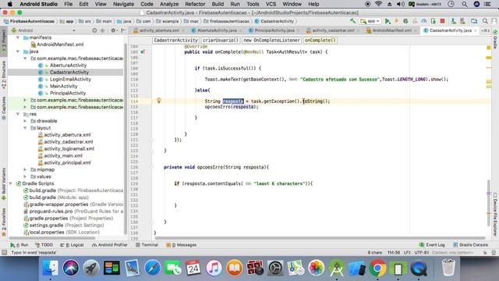Viewport: 499px width, 281px height.
Task: Open the Profile app gauge icon
Action: click(424, 21)
